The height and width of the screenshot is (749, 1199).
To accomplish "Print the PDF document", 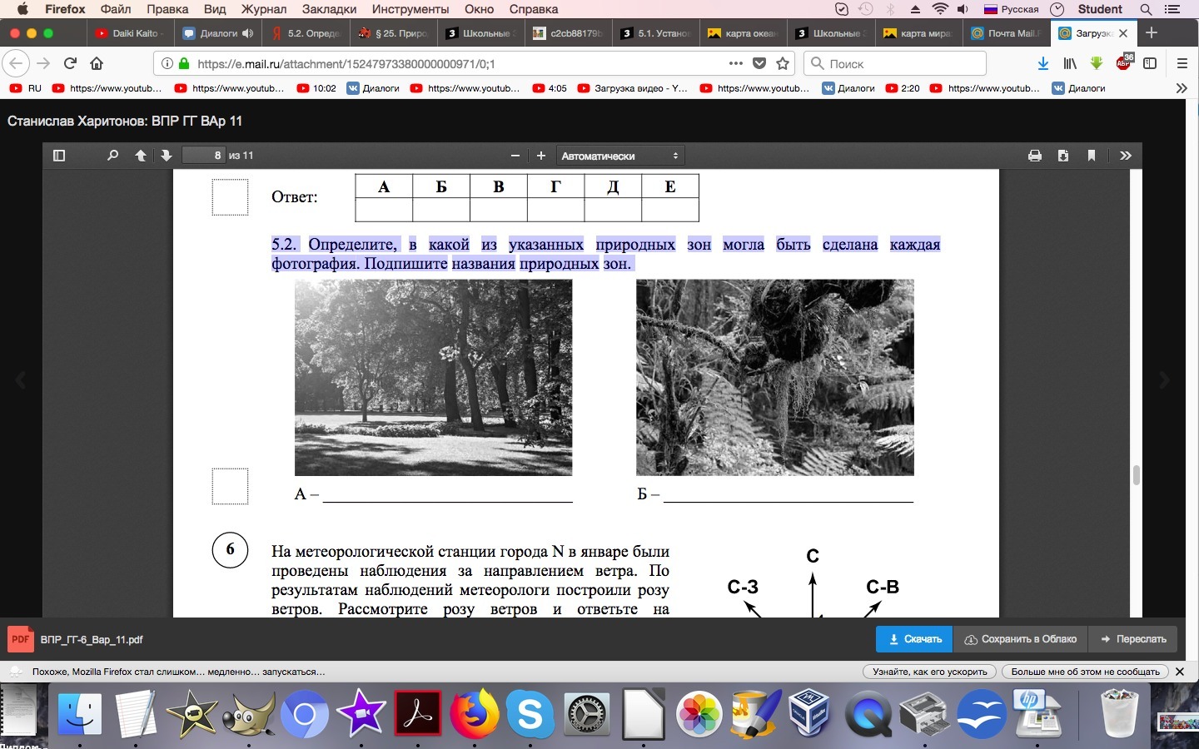I will [x=1035, y=156].
